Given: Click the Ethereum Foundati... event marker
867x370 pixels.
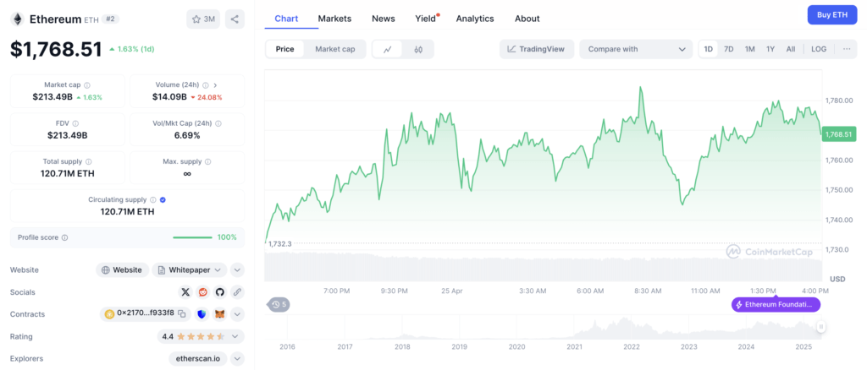Looking at the screenshot, I should click(x=776, y=304).
